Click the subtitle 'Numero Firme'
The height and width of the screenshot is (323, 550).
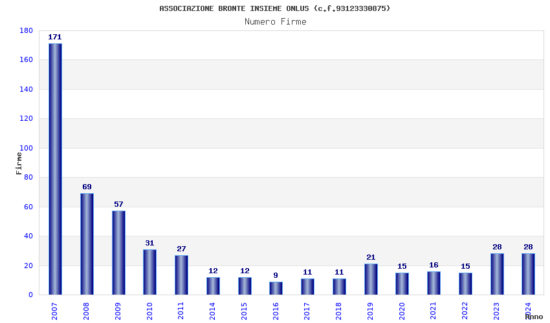pyautogui.click(x=276, y=22)
